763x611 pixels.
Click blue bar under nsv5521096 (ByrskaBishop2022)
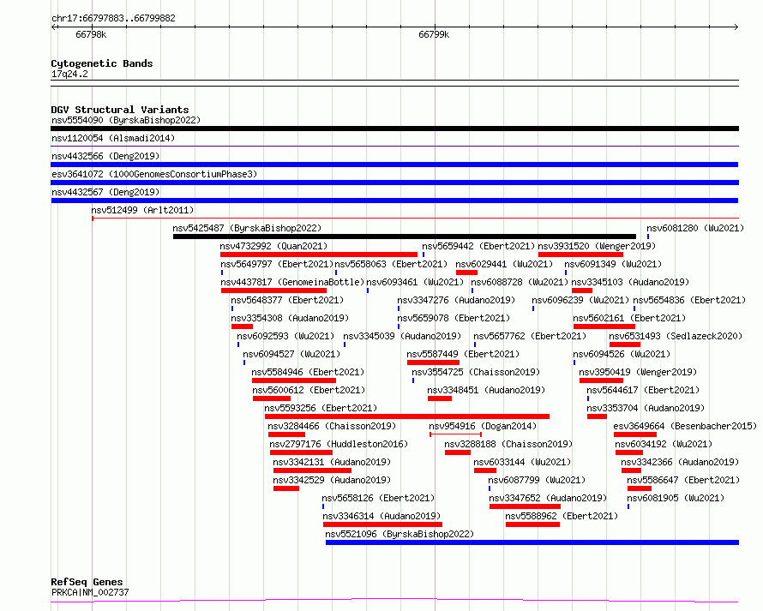tap(532, 542)
